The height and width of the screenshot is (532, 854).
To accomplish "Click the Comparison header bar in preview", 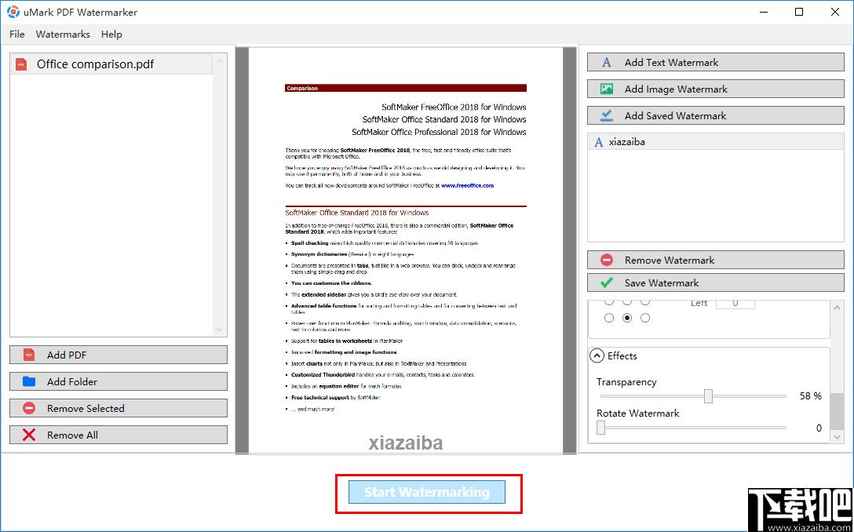I will click(406, 88).
